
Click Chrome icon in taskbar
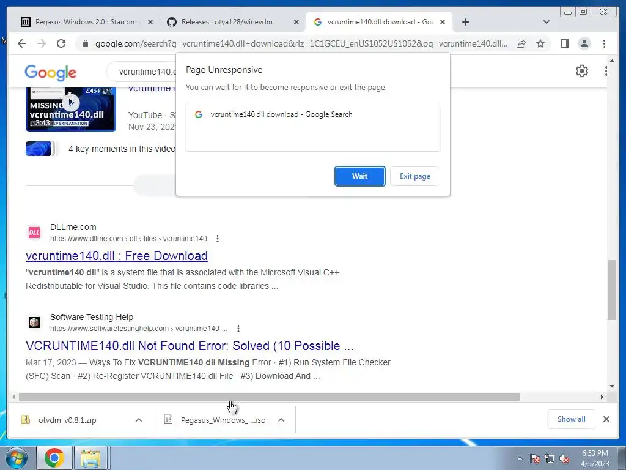tap(54, 458)
